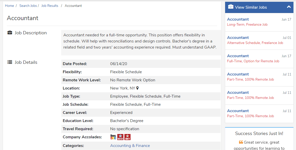296x150 pixels.
Task: Click the list icon next to Job Details
Action: tap(10, 62)
